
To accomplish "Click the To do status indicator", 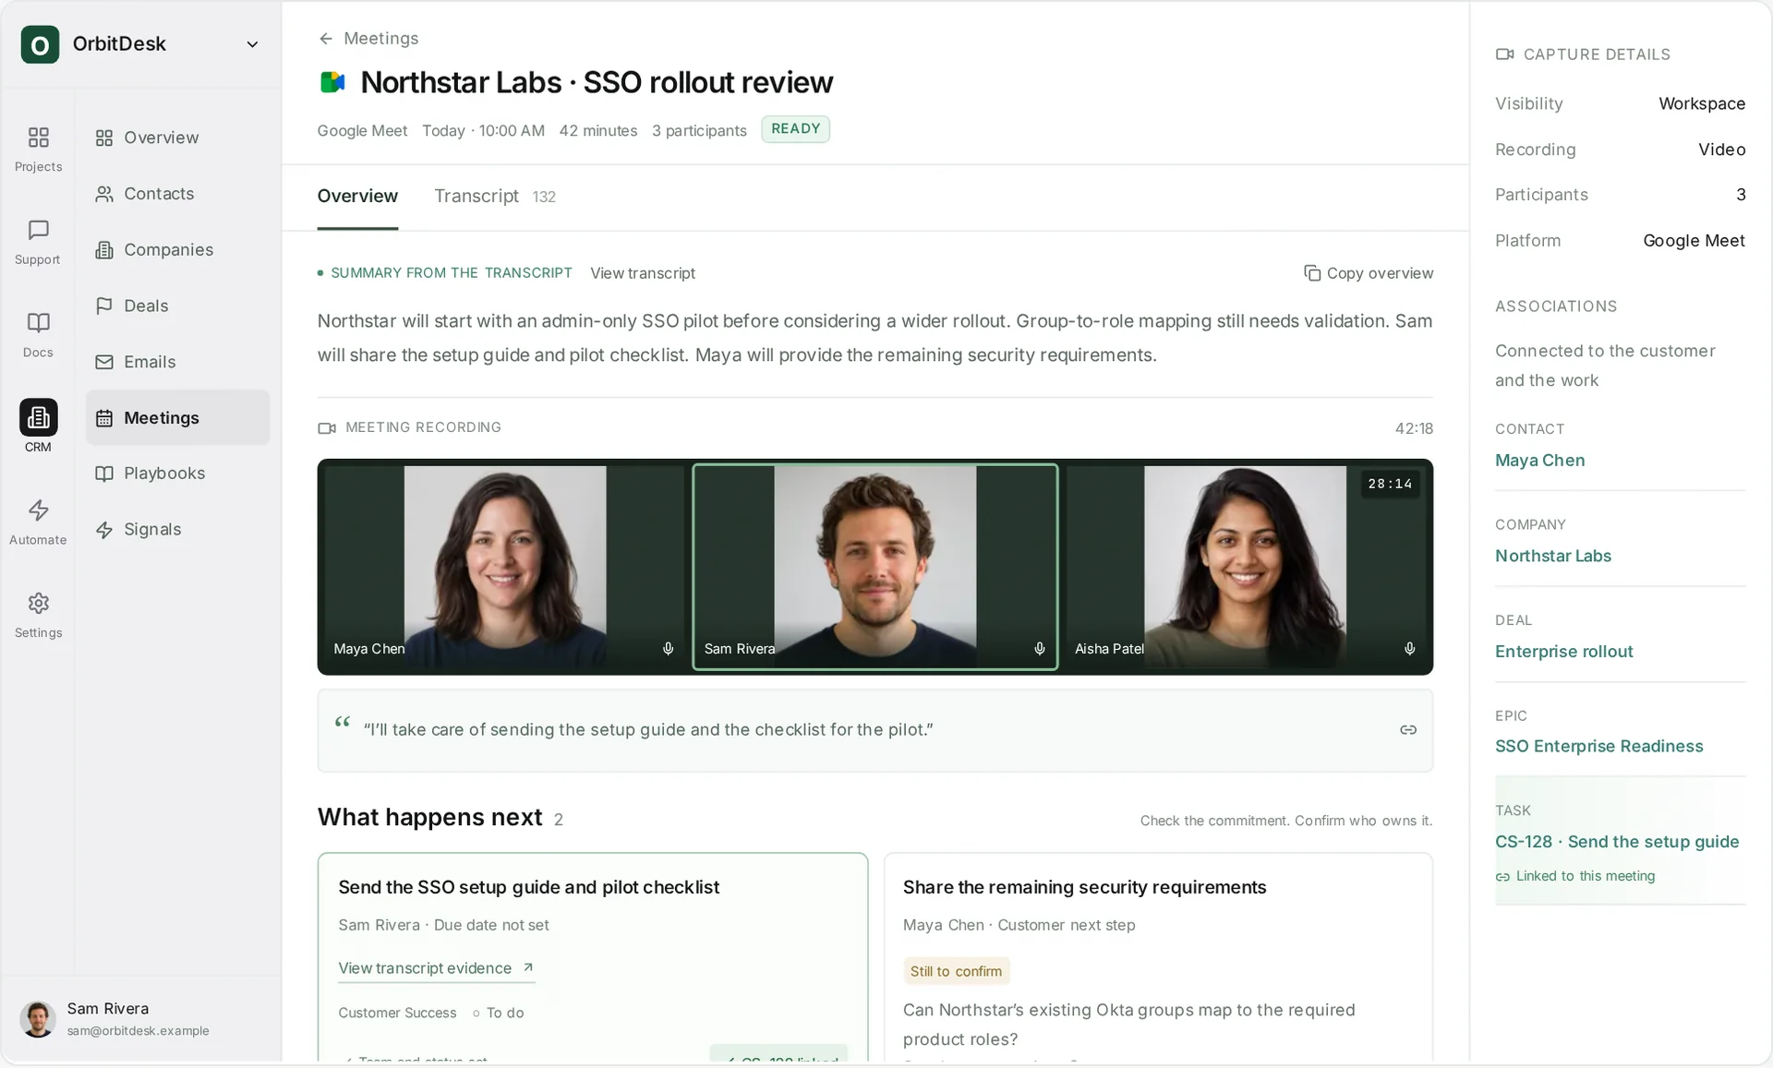I will pyautogui.click(x=498, y=1013).
